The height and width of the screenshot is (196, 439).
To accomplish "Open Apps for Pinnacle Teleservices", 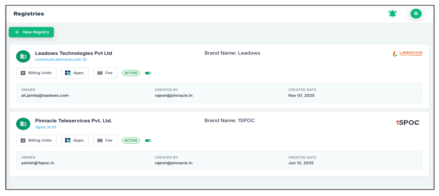I will (75, 140).
